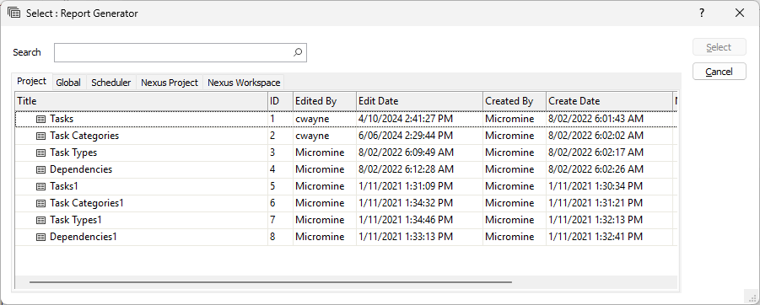Click the Dependencies row icon
This screenshot has height=305, width=760.
pos(40,169)
